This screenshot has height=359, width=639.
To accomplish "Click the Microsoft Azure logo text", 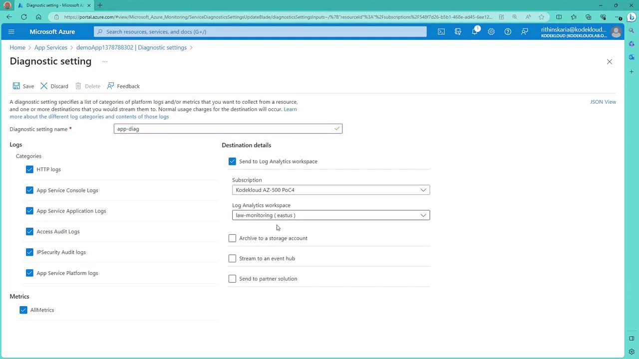I will pyautogui.click(x=52, y=31).
